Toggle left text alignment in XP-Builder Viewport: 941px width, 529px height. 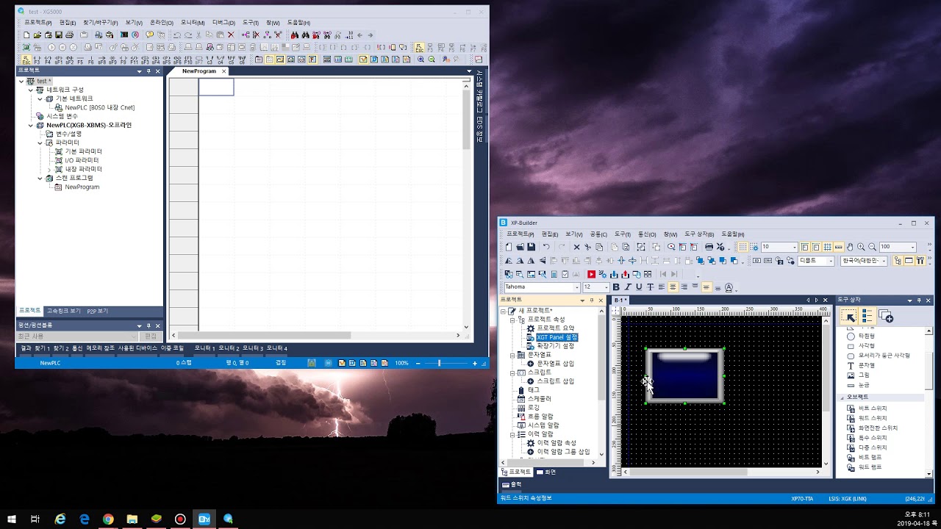coord(661,287)
